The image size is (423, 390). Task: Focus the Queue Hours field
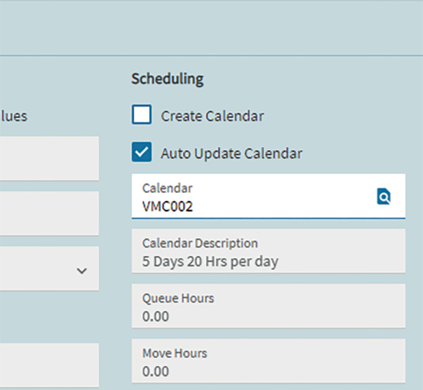(x=268, y=307)
